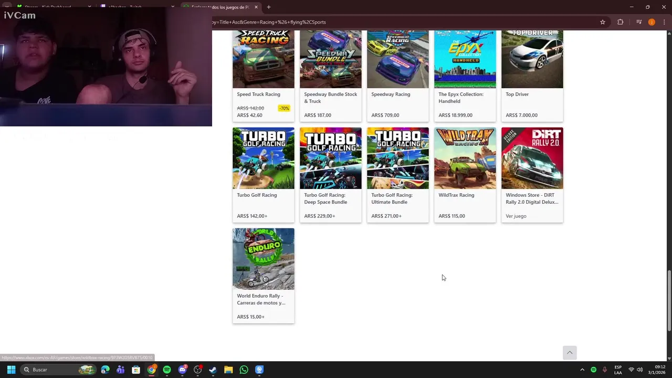672x378 pixels.
Task: Click the Speedway Racing title text
Action: tap(391, 94)
